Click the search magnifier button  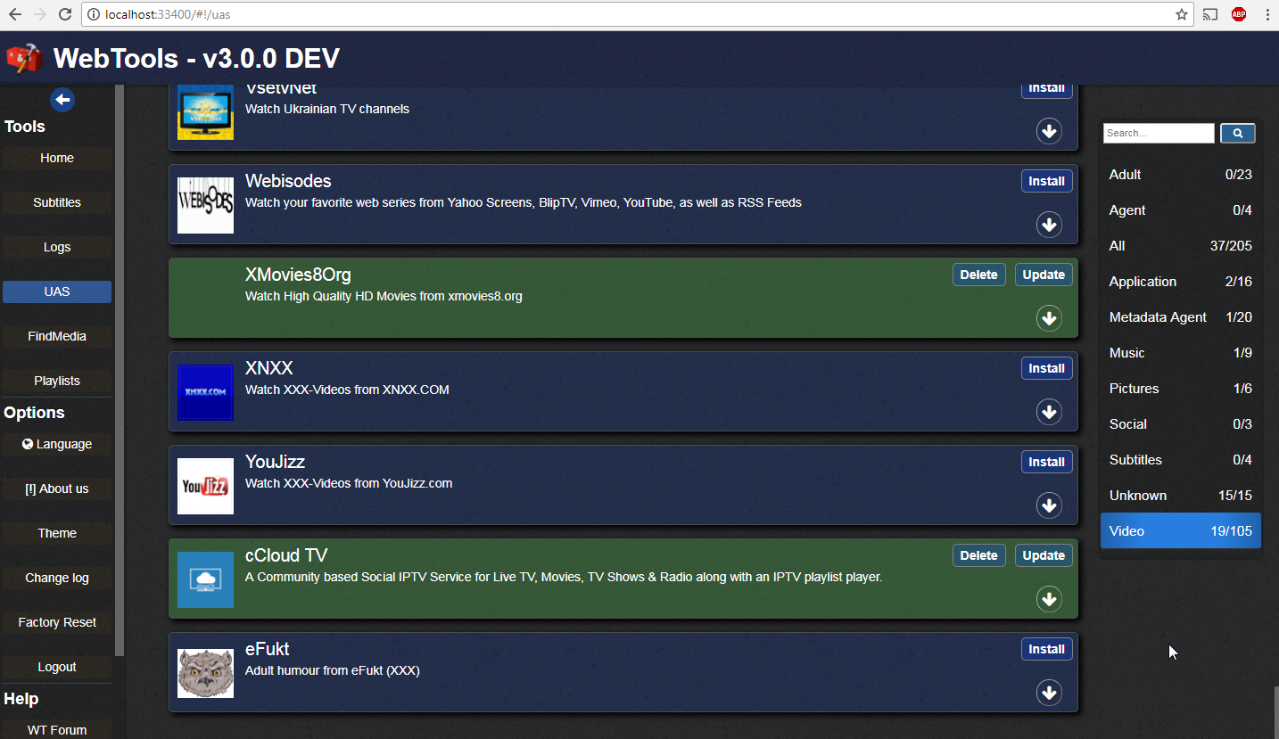point(1237,133)
